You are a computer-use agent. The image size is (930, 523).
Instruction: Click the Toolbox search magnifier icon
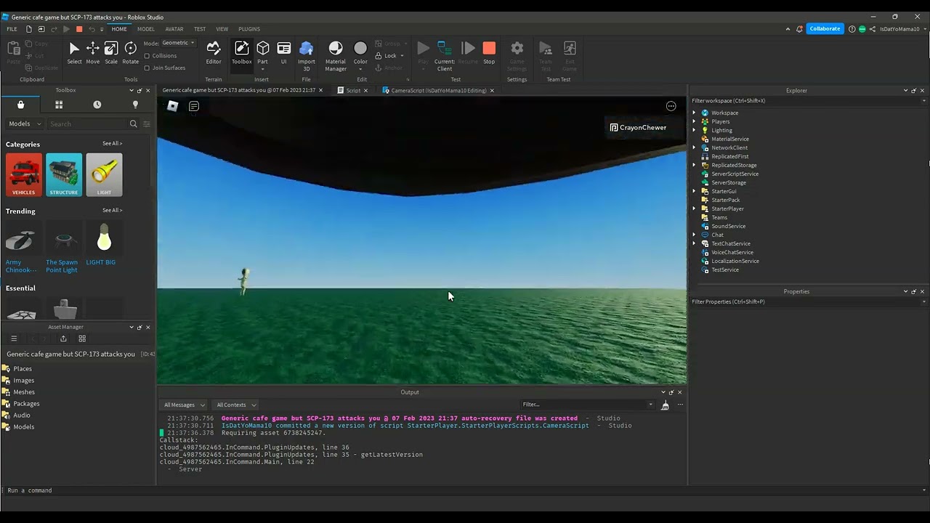point(133,124)
